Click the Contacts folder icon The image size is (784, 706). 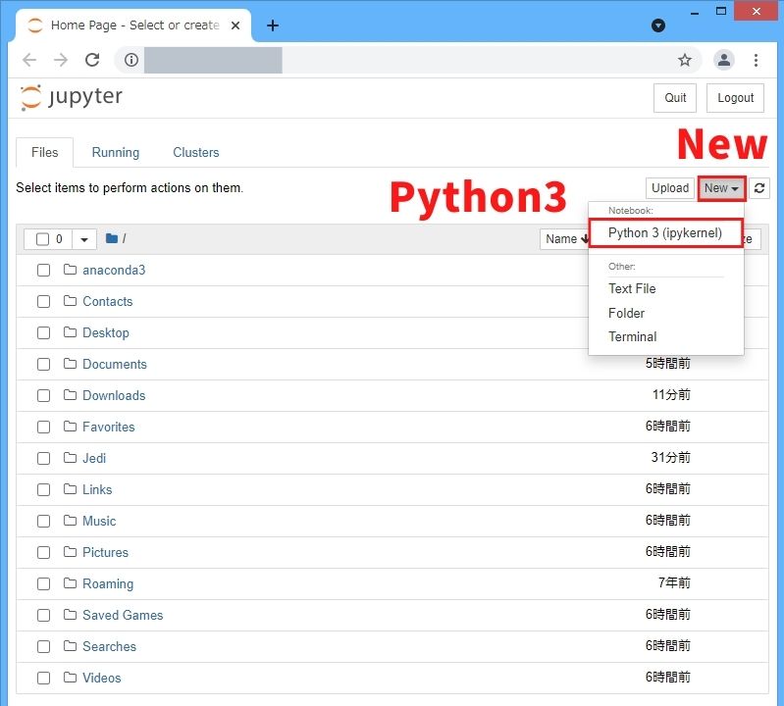click(70, 301)
